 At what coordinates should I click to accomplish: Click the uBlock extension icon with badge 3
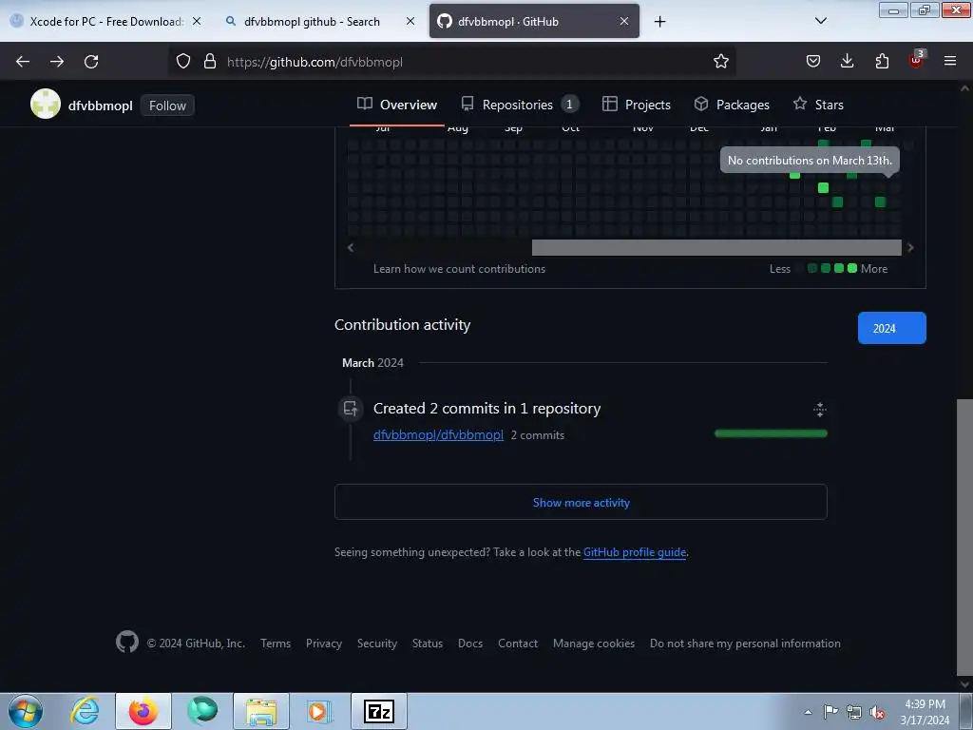917,60
